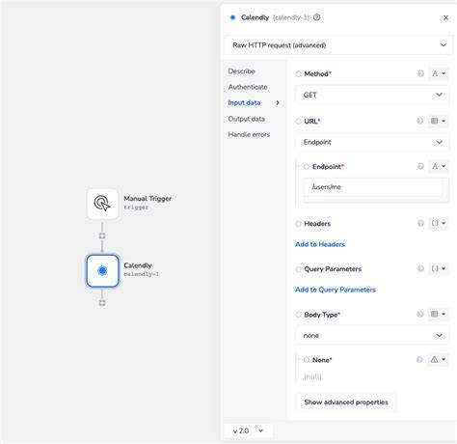Toggle the radio circle beside Body Type
The width and height of the screenshot is (457, 444).
[298, 315]
